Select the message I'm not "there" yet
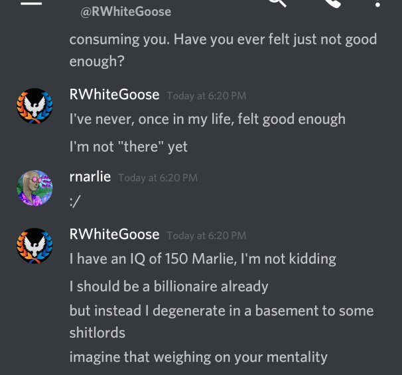 (129, 146)
